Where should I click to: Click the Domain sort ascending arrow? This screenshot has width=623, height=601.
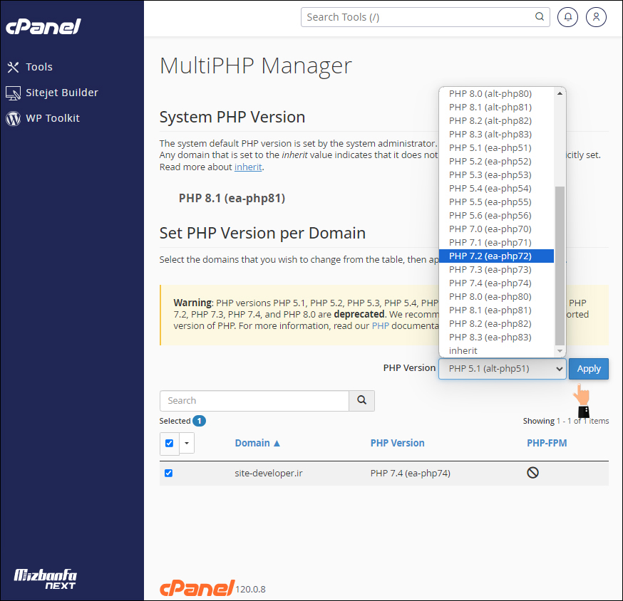277,443
